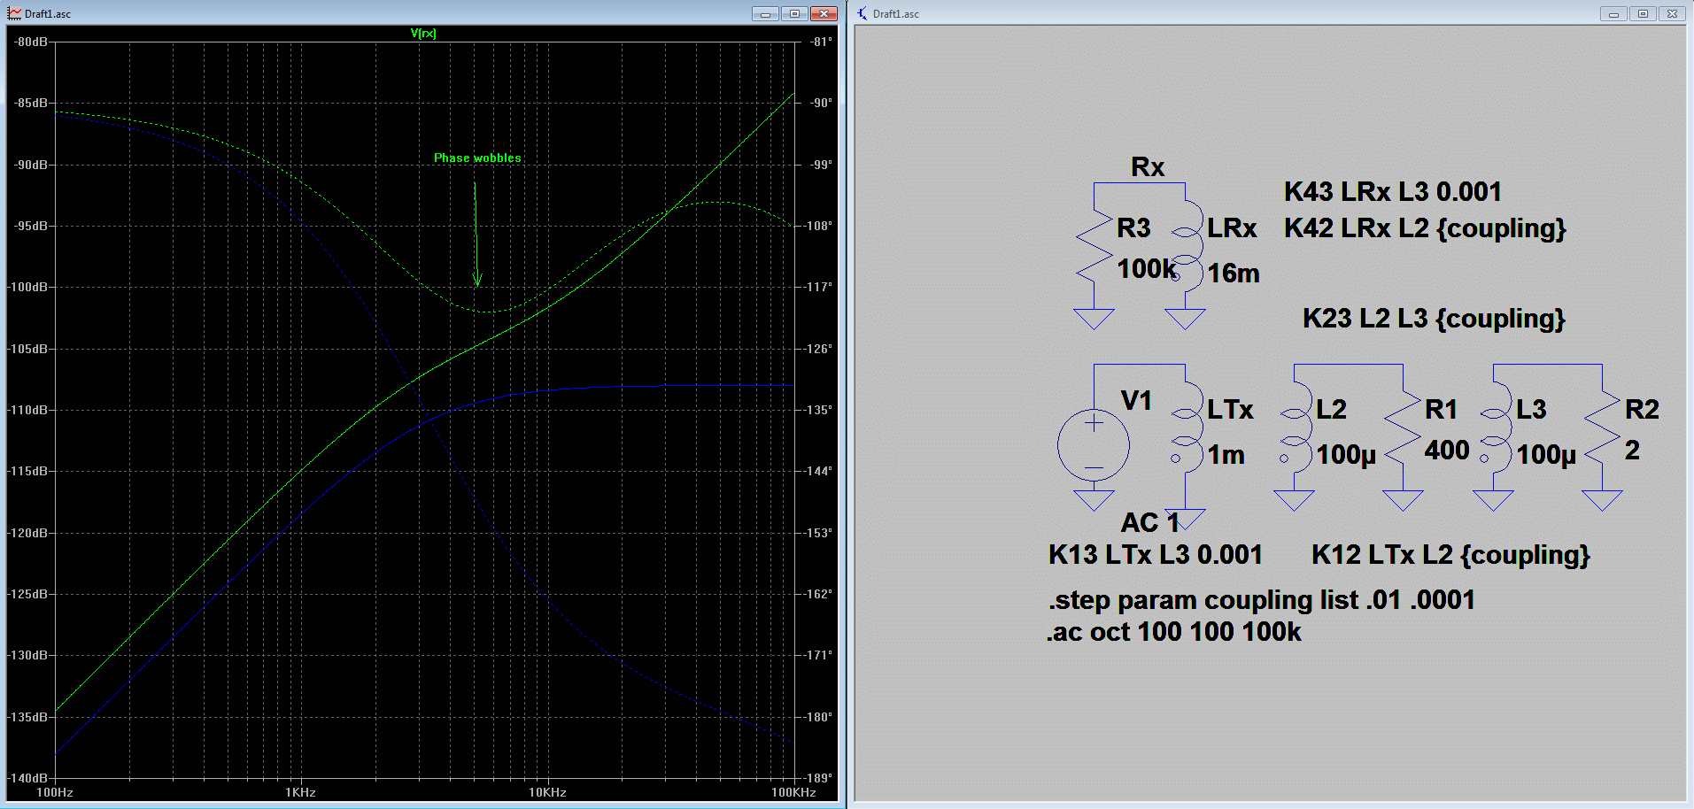Click the -100dB label on magnitude axis

coord(29,287)
